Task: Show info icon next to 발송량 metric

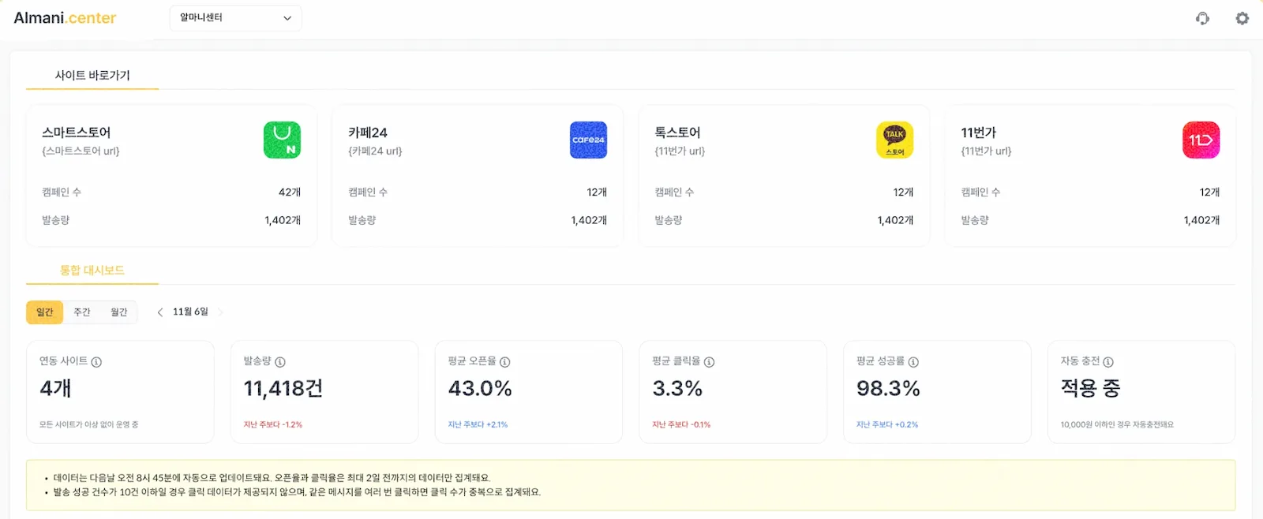Action: tap(280, 362)
